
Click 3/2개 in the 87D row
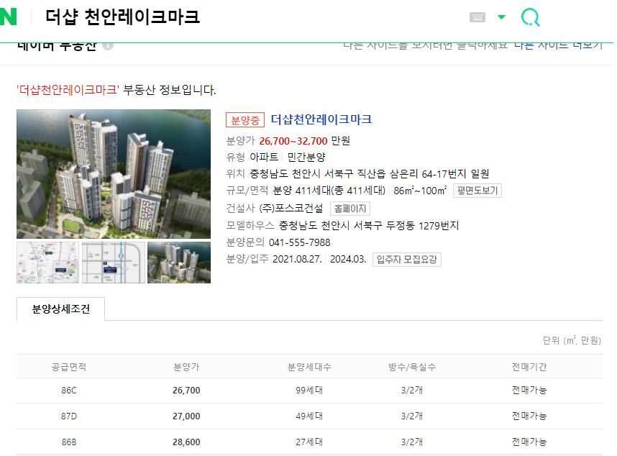point(412,416)
